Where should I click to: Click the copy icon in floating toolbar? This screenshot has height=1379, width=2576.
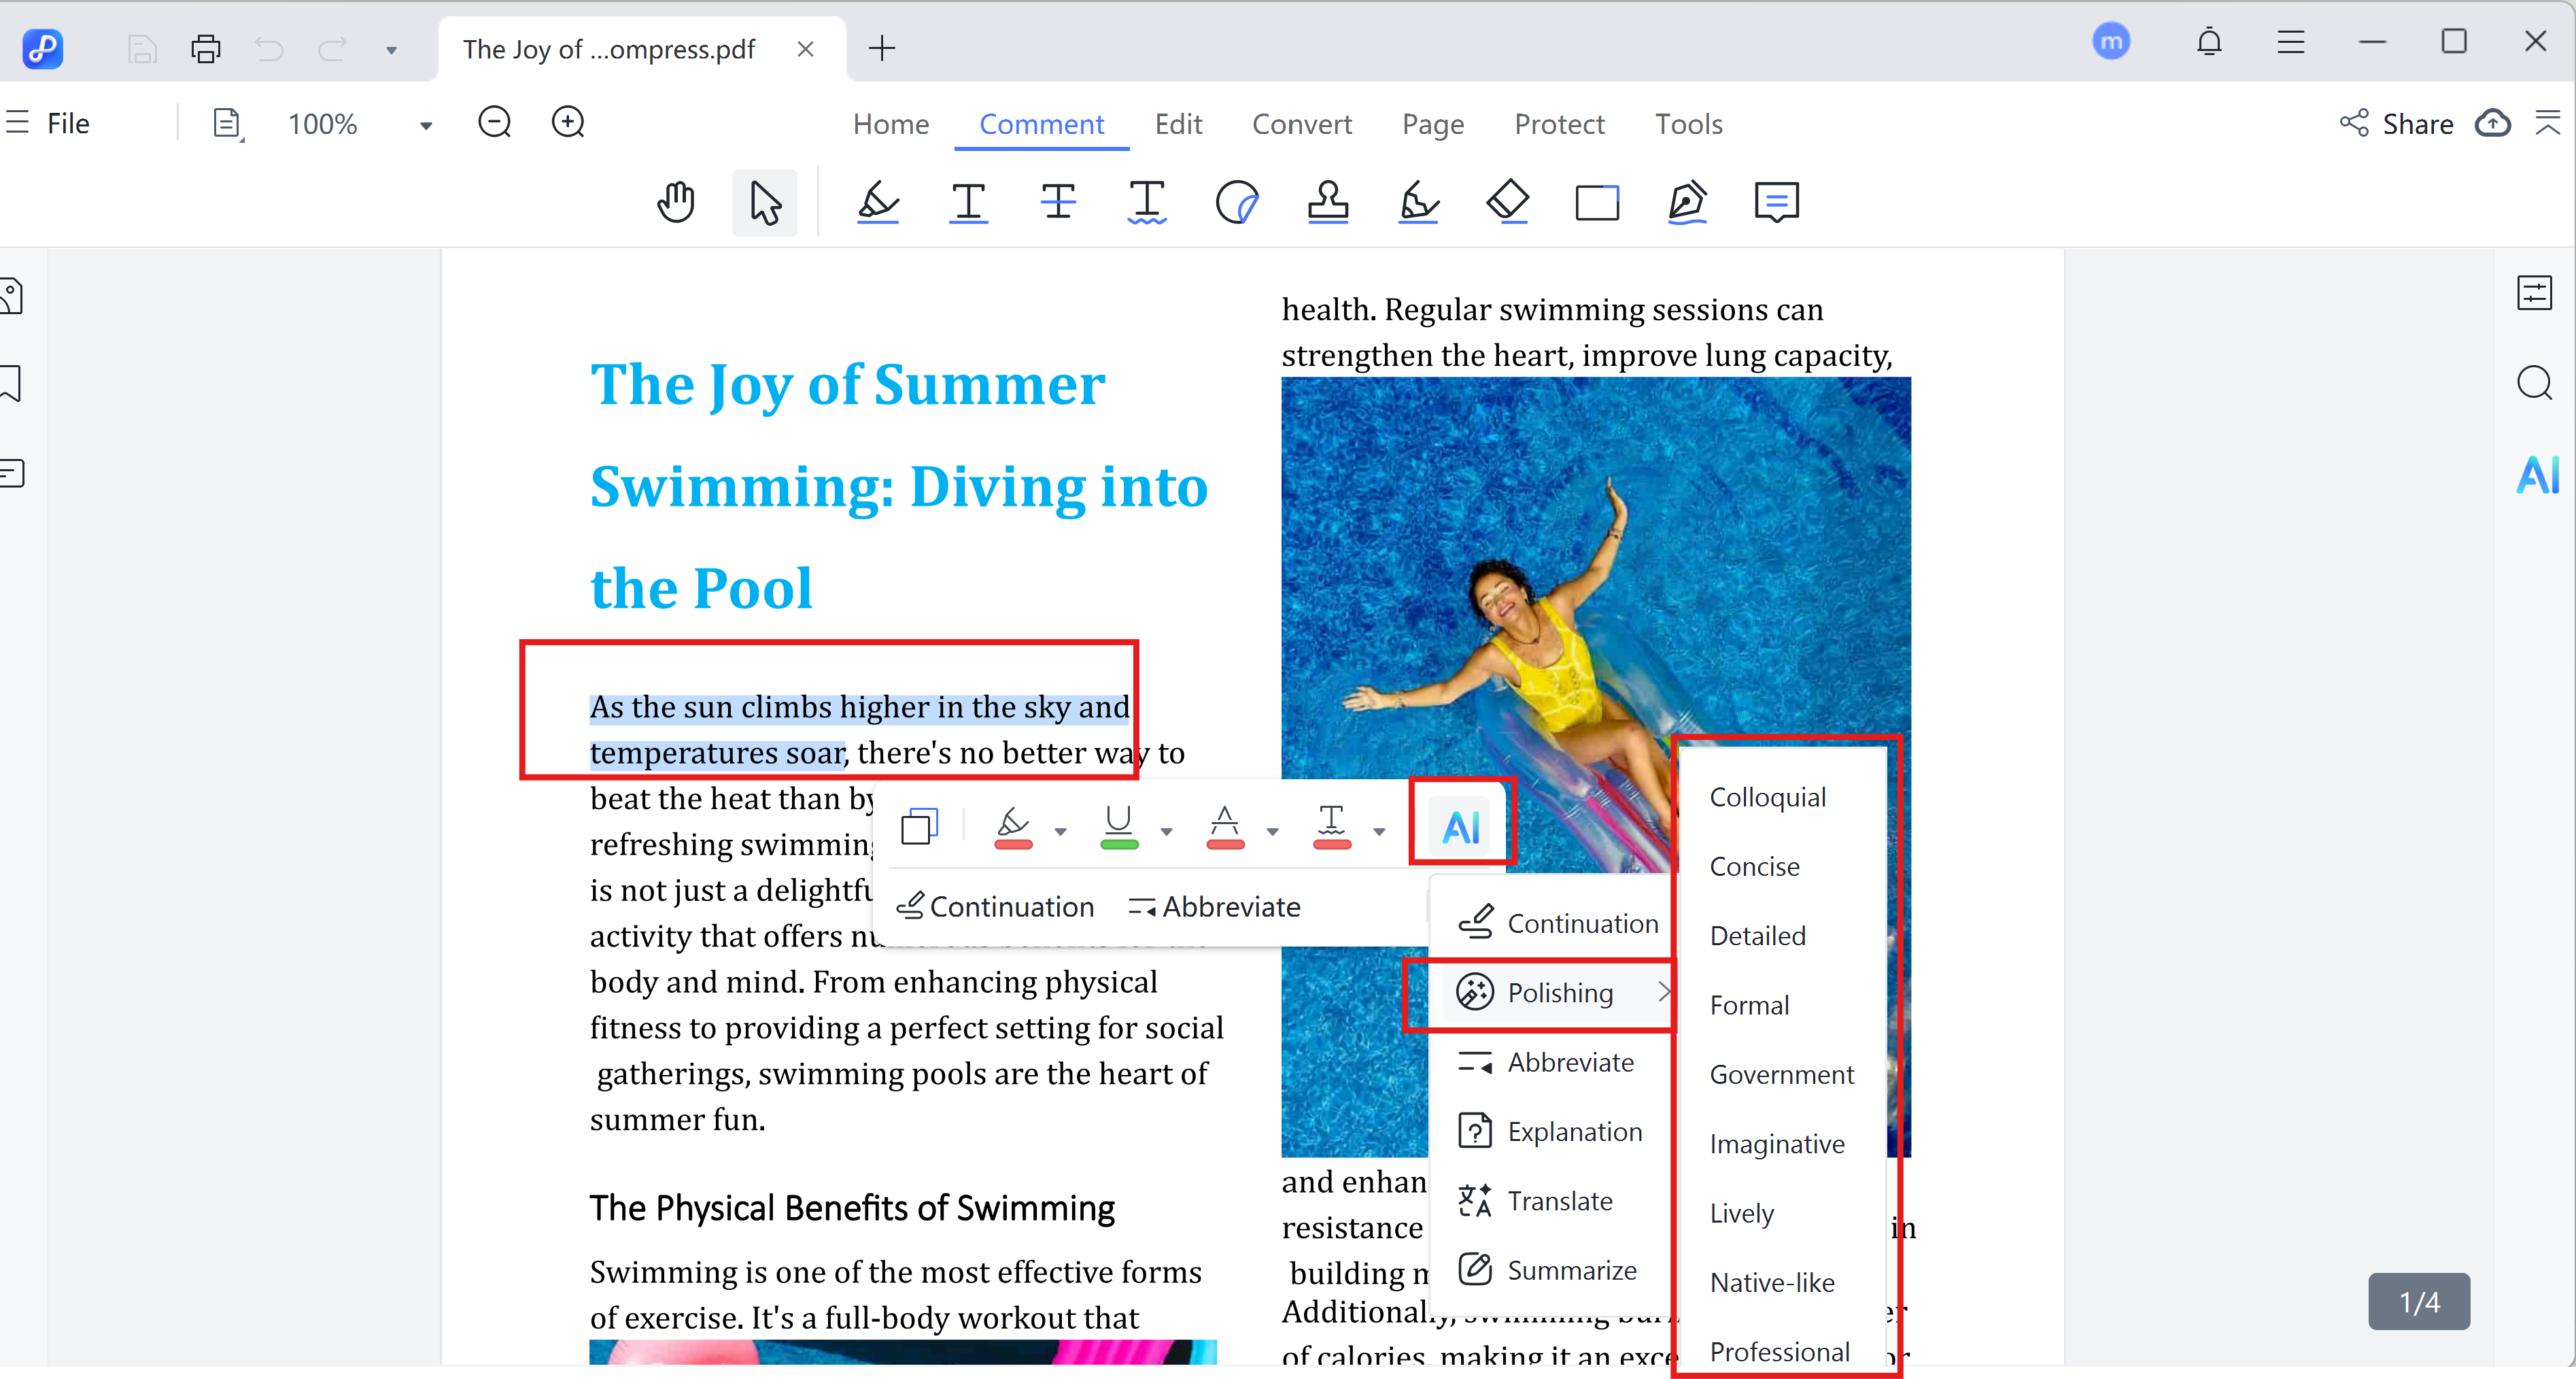pyautogui.click(x=919, y=827)
